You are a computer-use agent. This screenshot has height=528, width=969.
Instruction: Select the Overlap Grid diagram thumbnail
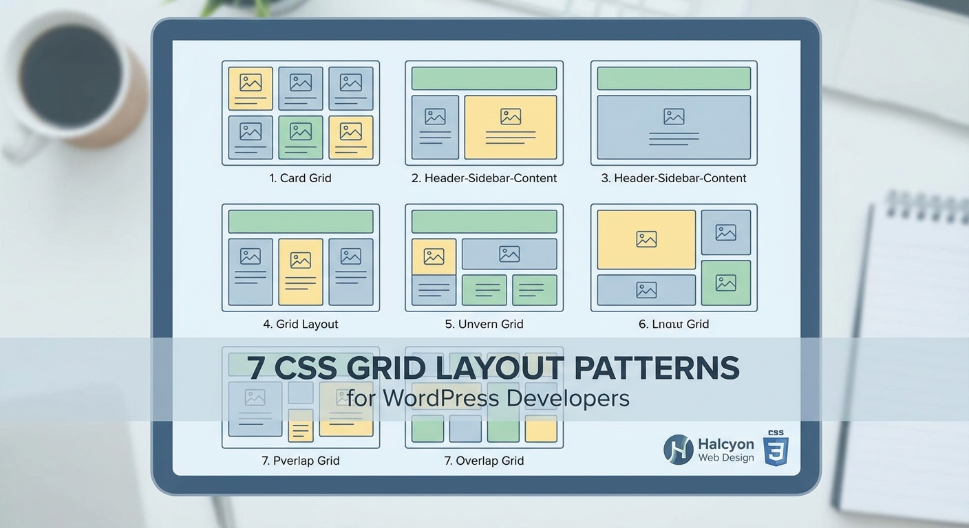coord(484,399)
